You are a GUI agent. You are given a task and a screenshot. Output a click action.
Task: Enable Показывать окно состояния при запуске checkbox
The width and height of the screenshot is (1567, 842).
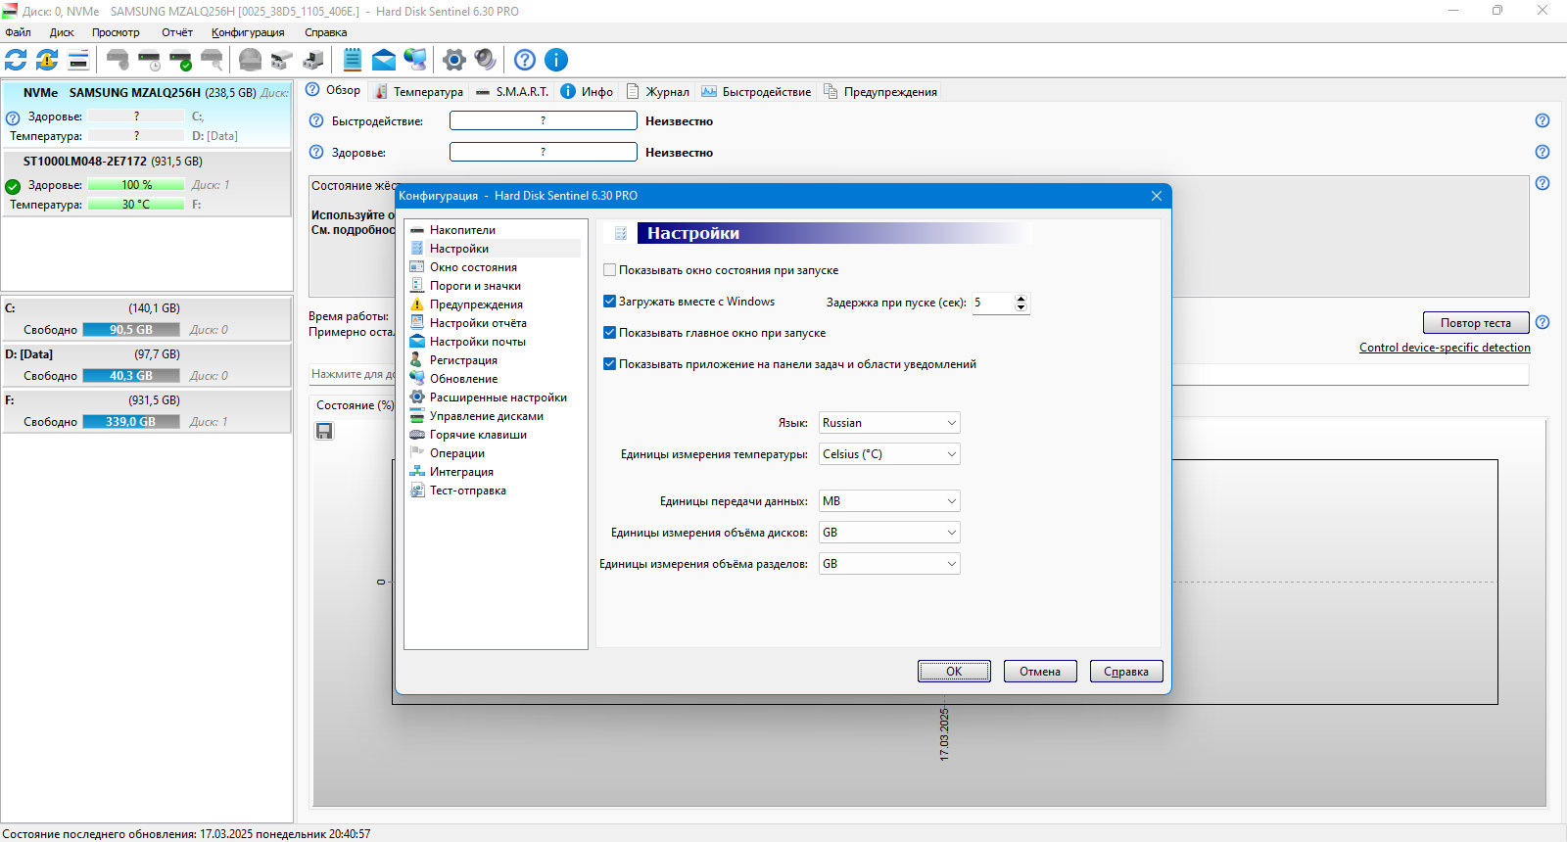(x=610, y=270)
